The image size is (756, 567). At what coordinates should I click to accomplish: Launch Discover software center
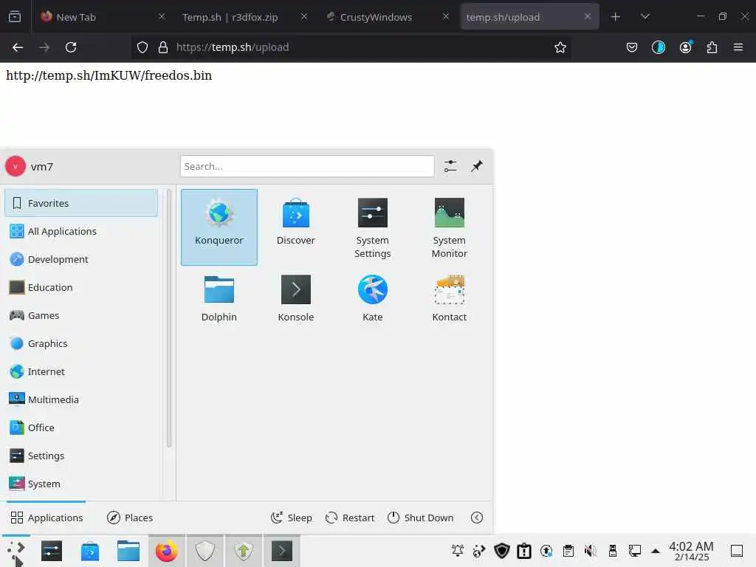click(295, 227)
